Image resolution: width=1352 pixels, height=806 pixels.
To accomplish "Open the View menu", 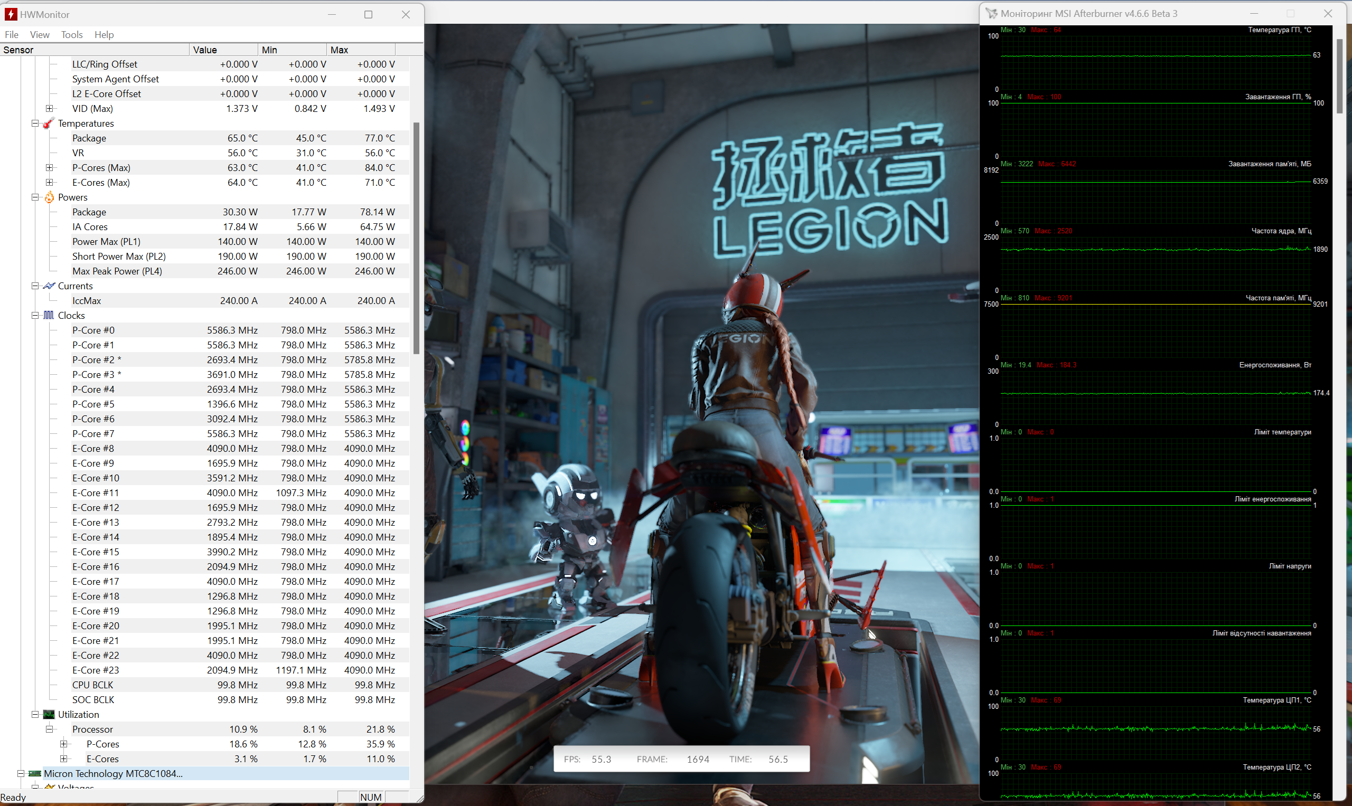I will 40,35.
